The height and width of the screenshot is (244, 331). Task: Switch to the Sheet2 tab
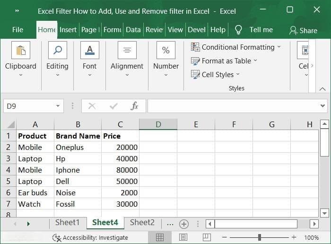142,222
